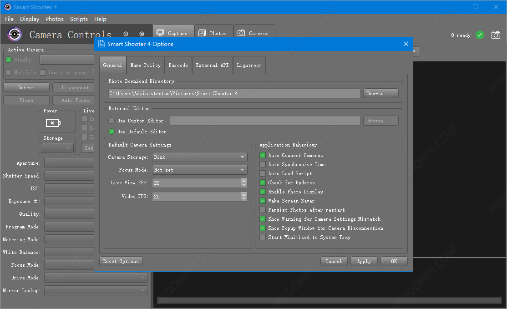This screenshot has width=507, height=309.
Task: Enable Persist Photos after restart checkbox
Action: (x=263, y=210)
